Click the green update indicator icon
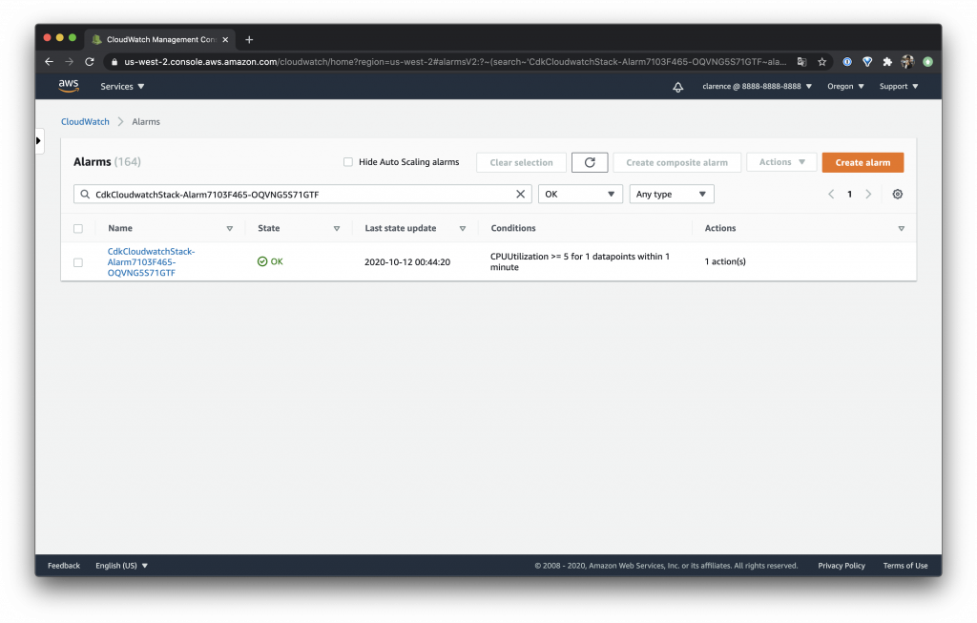977x623 pixels. [927, 62]
